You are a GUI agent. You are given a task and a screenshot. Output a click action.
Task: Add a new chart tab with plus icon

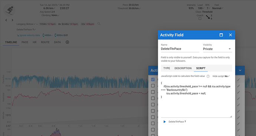pos(67,42)
